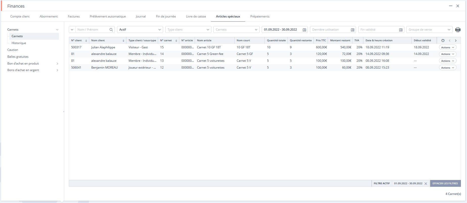Switch to Compte client tab

point(20,16)
